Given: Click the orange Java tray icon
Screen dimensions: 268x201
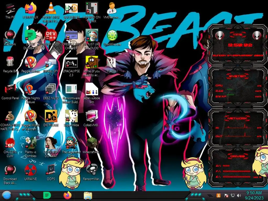Looking at the screenshot, I should [x=219, y=195].
